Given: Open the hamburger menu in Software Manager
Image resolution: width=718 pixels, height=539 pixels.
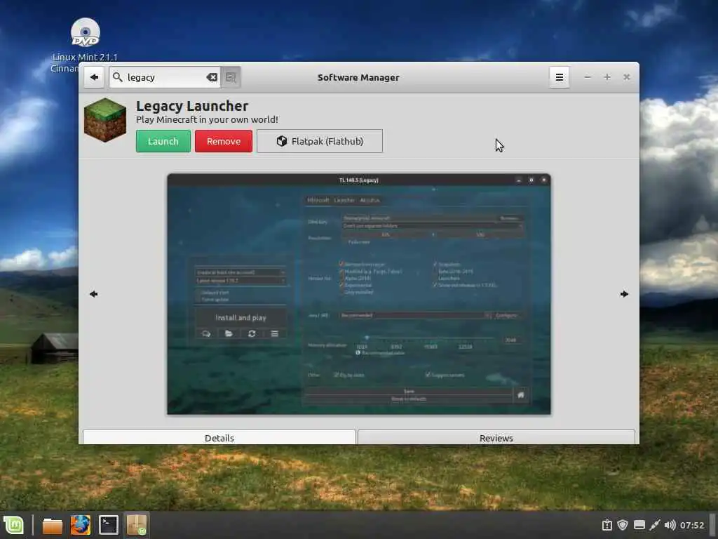Looking at the screenshot, I should coord(559,77).
